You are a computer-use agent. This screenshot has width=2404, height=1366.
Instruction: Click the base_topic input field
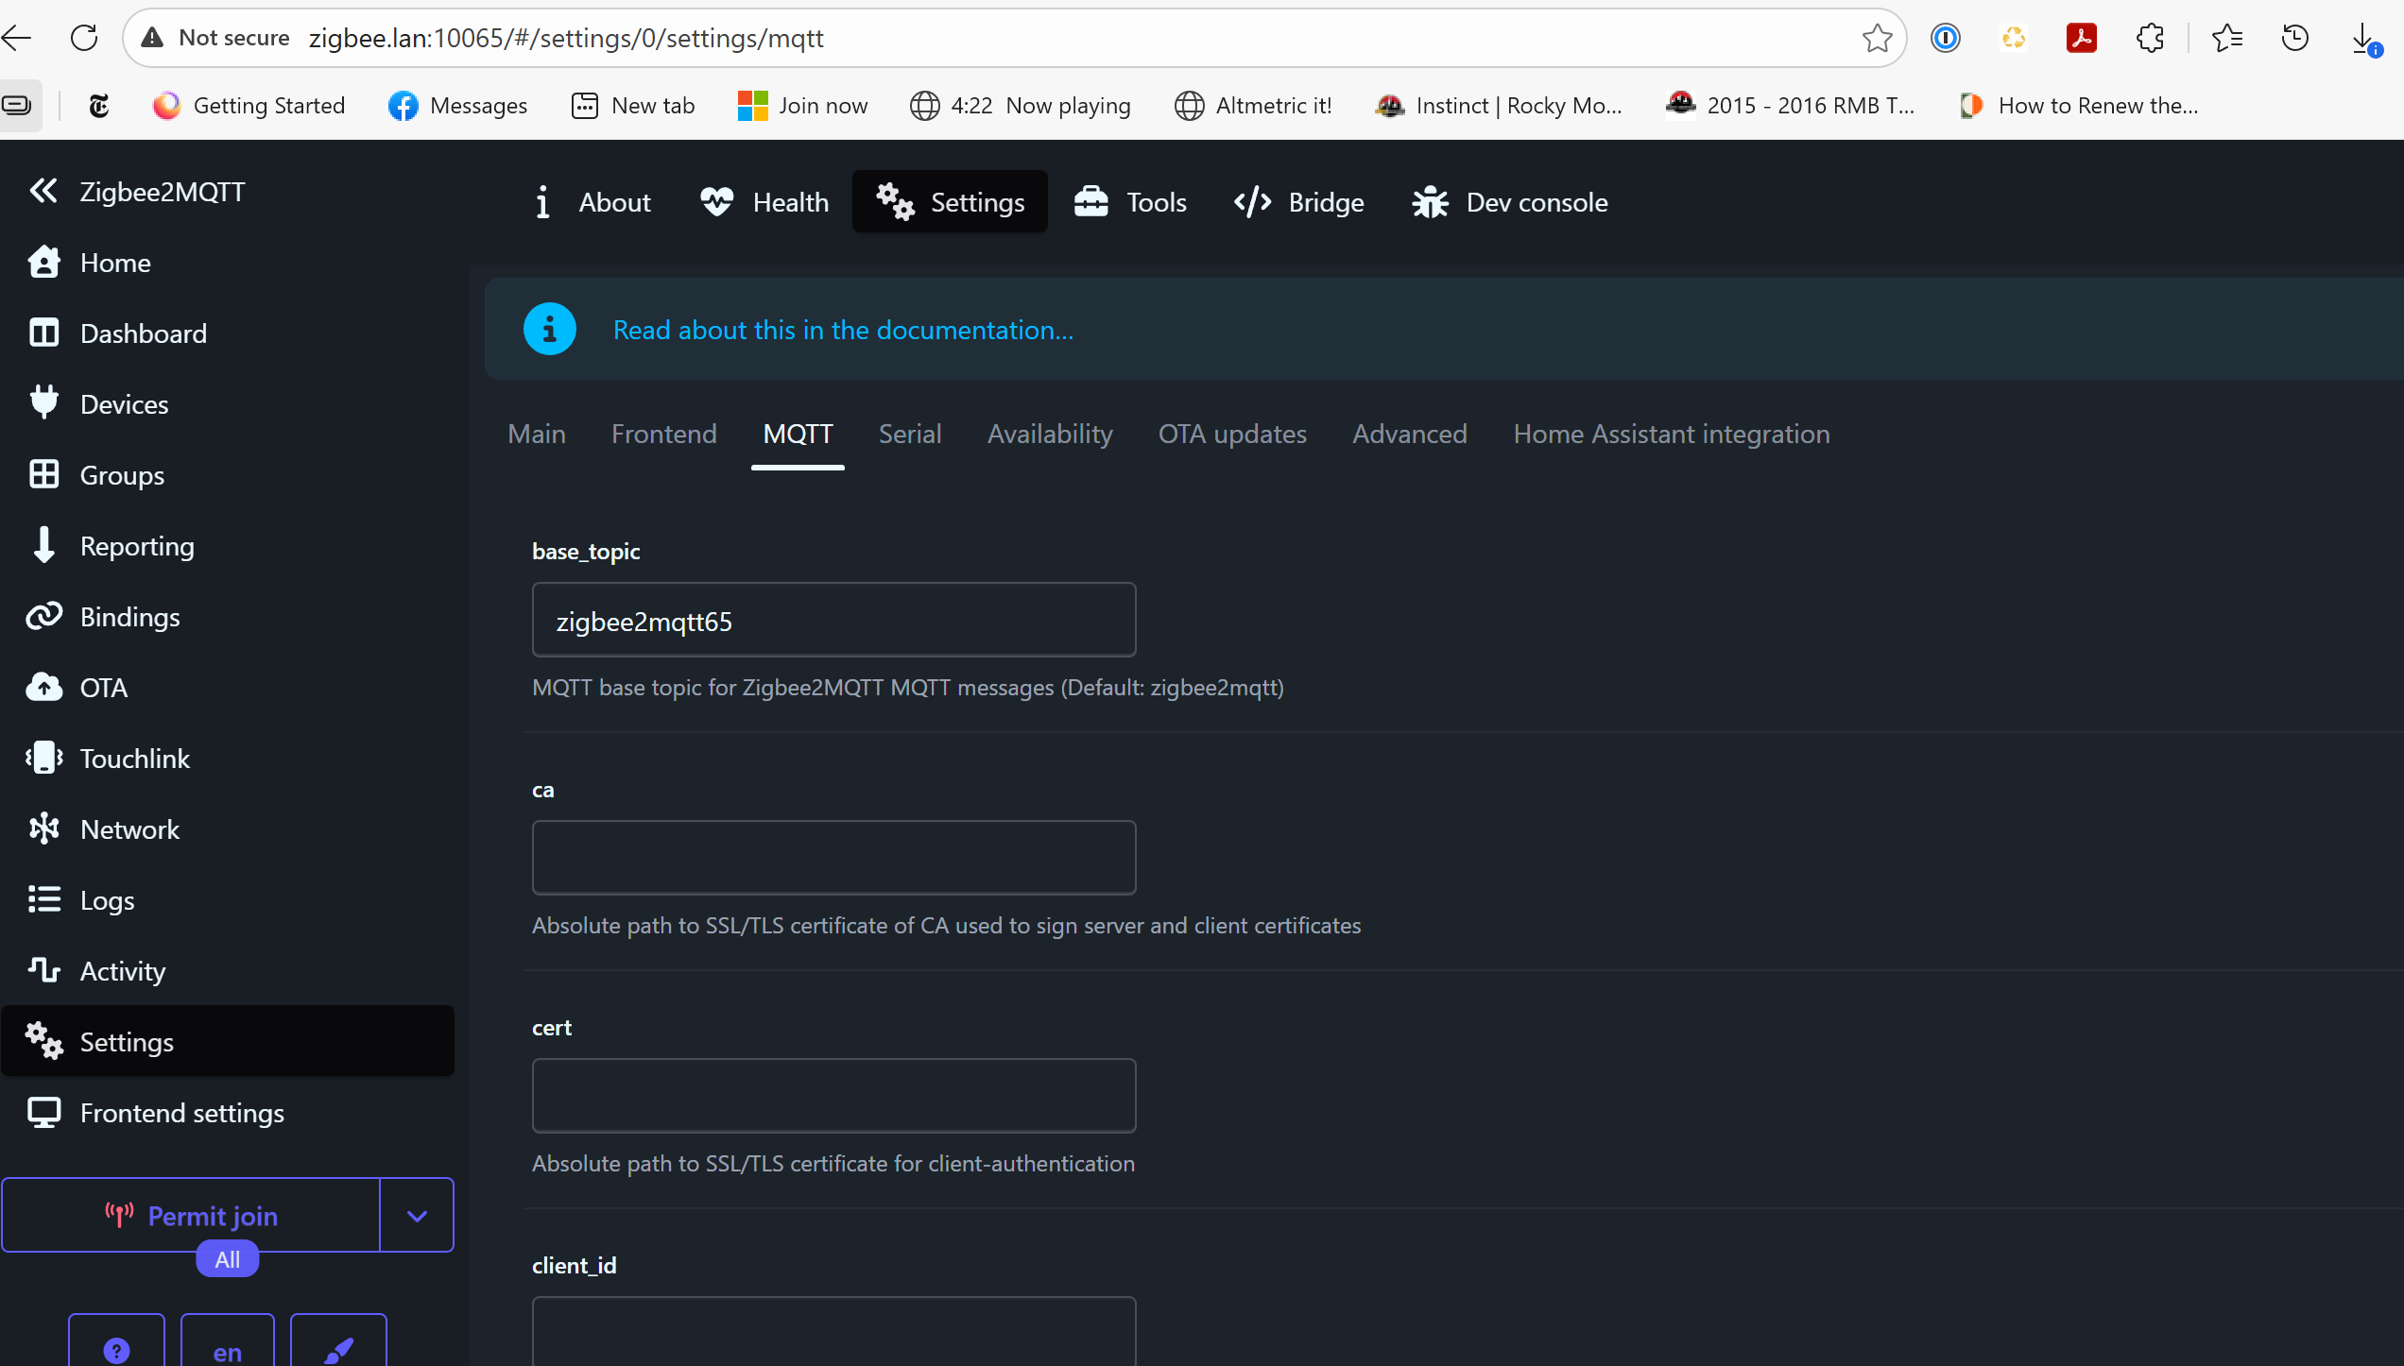pyautogui.click(x=833, y=621)
